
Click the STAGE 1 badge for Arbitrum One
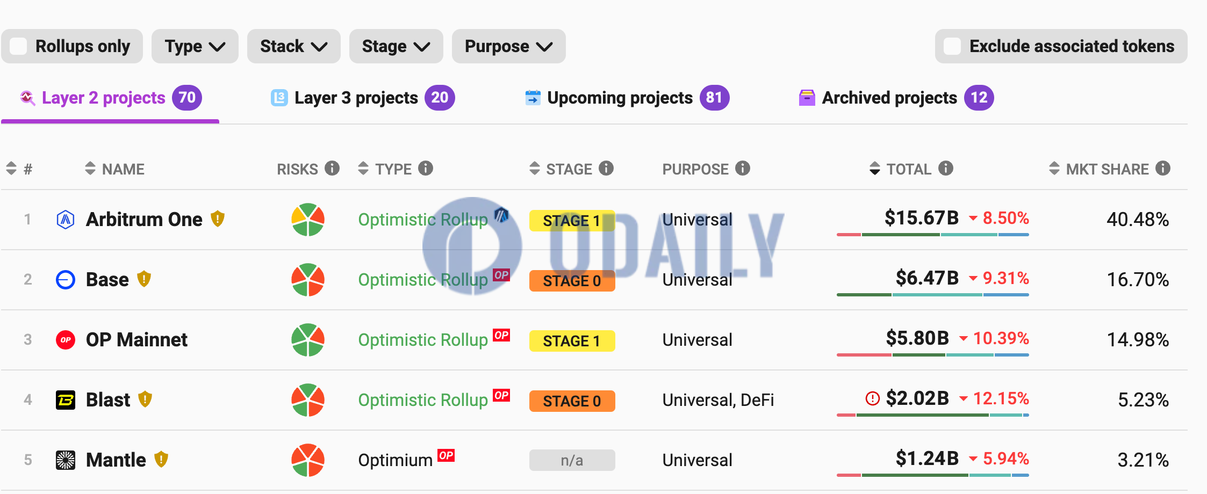(572, 221)
